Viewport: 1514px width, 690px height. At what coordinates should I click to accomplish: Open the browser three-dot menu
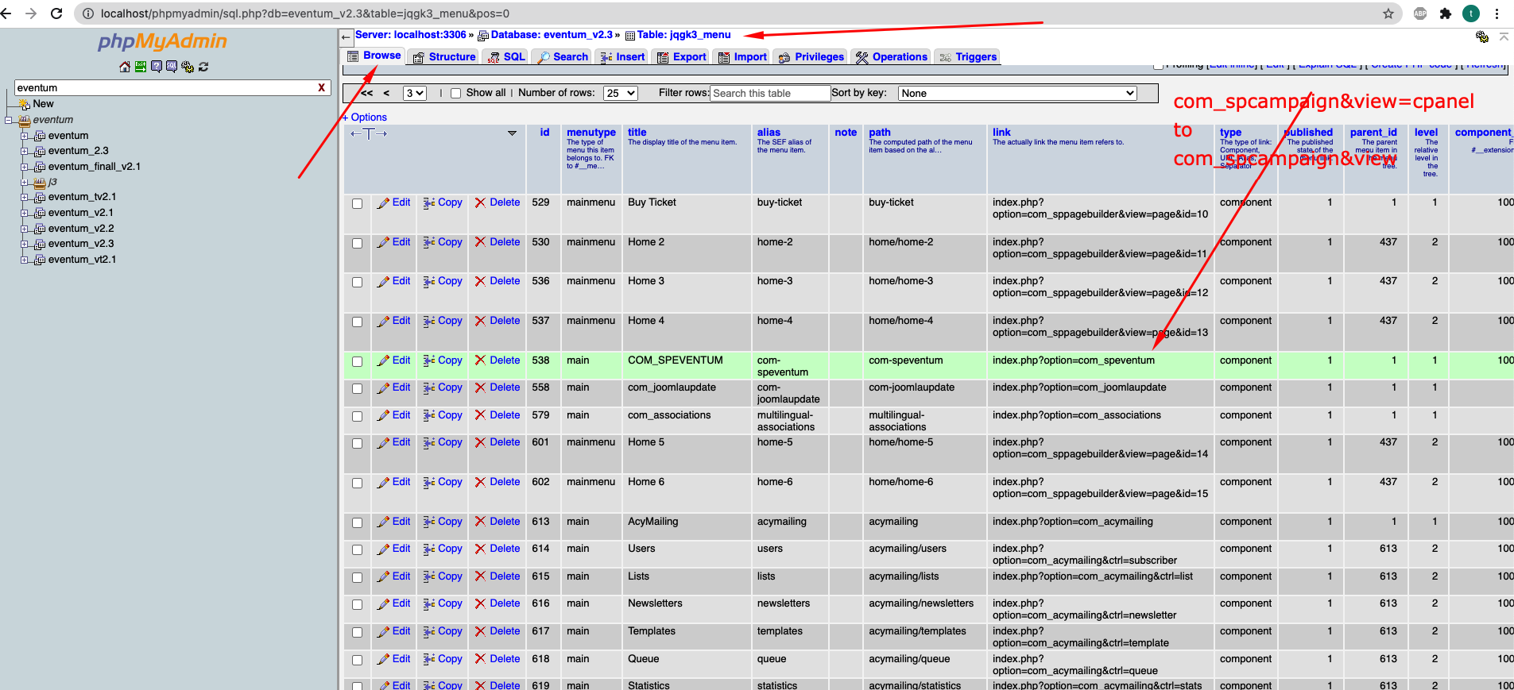pyautogui.click(x=1497, y=13)
